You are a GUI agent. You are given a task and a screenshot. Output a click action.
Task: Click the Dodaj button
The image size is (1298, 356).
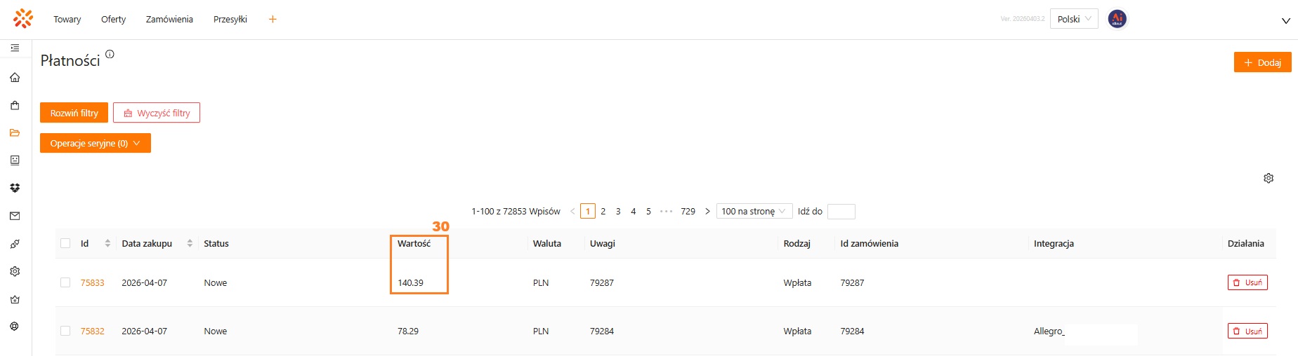point(1262,62)
